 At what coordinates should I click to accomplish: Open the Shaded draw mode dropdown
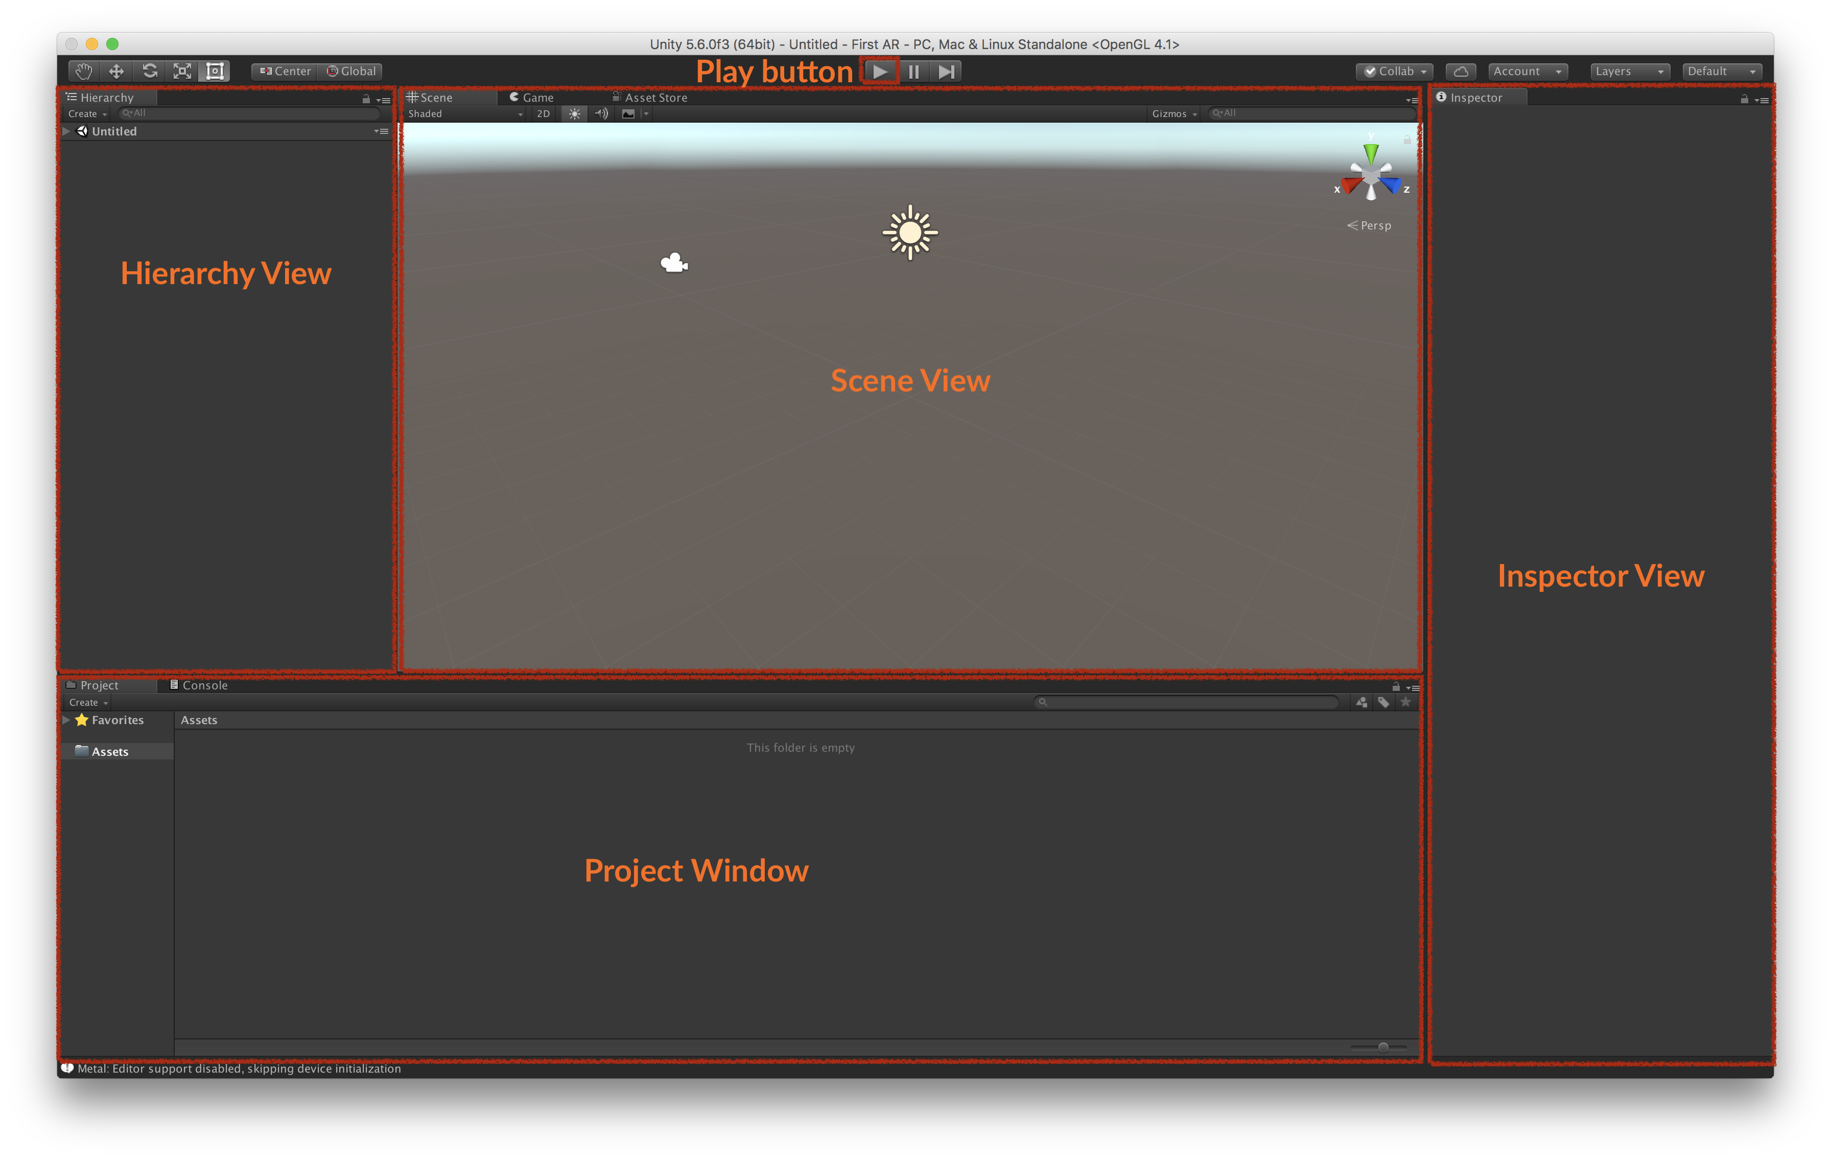[x=464, y=113]
